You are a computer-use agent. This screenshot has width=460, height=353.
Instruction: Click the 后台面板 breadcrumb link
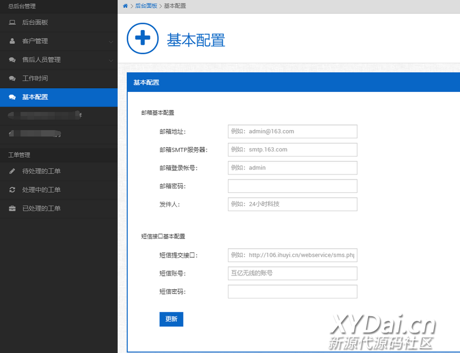click(x=146, y=6)
